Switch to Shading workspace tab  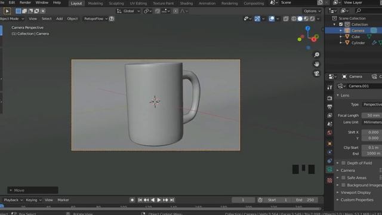point(186,3)
